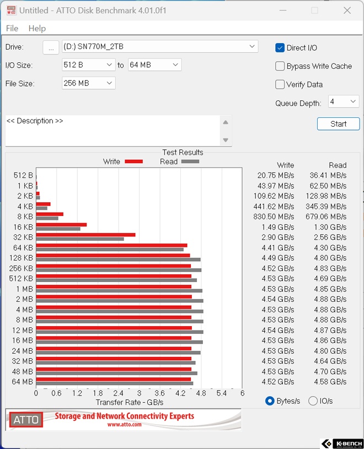Click read value 4.70 GB/s
This screenshot has width=364, height=449.
point(330,371)
